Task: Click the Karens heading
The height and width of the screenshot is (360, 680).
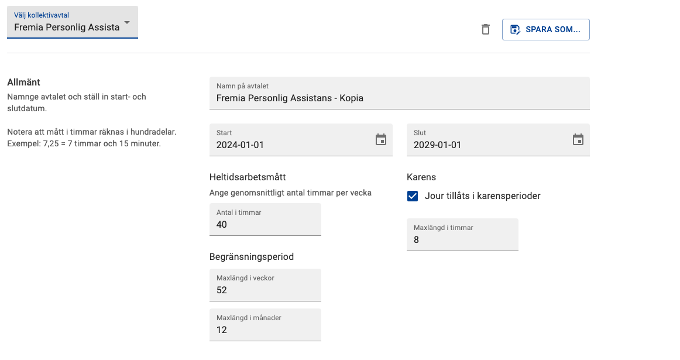Action: [x=421, y=177]
